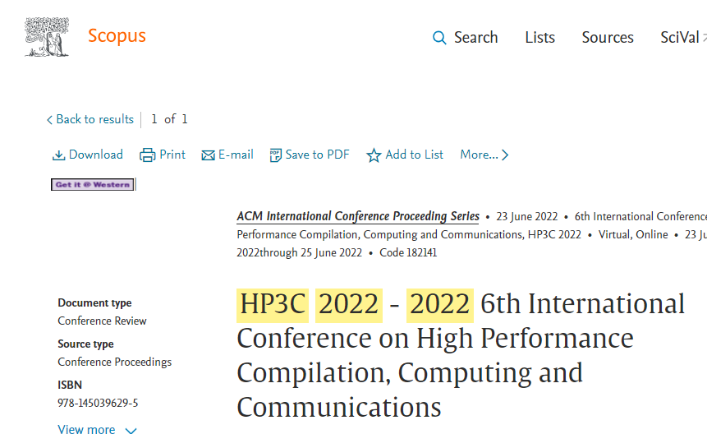Select ISBN value 978-145039629-5
This screenshot has width=707, height=434.
tap(98, 403)
